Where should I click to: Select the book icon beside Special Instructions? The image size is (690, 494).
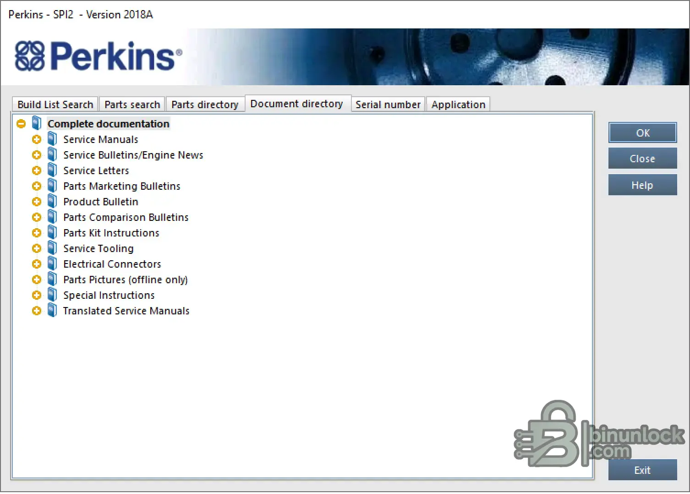point(52,295)
